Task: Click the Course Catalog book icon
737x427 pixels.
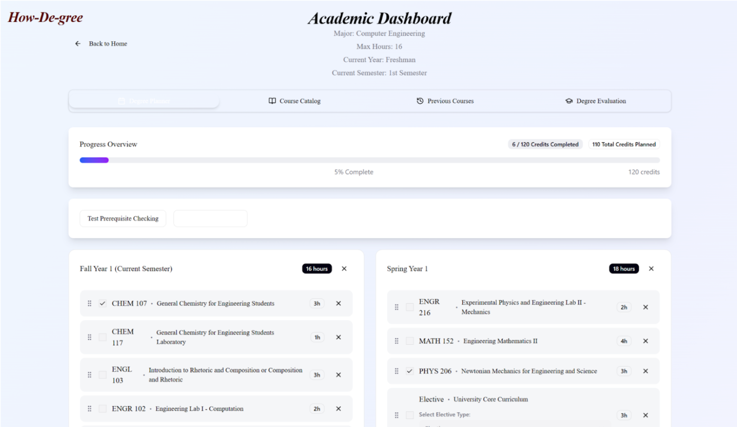Action: coord(272,101)
